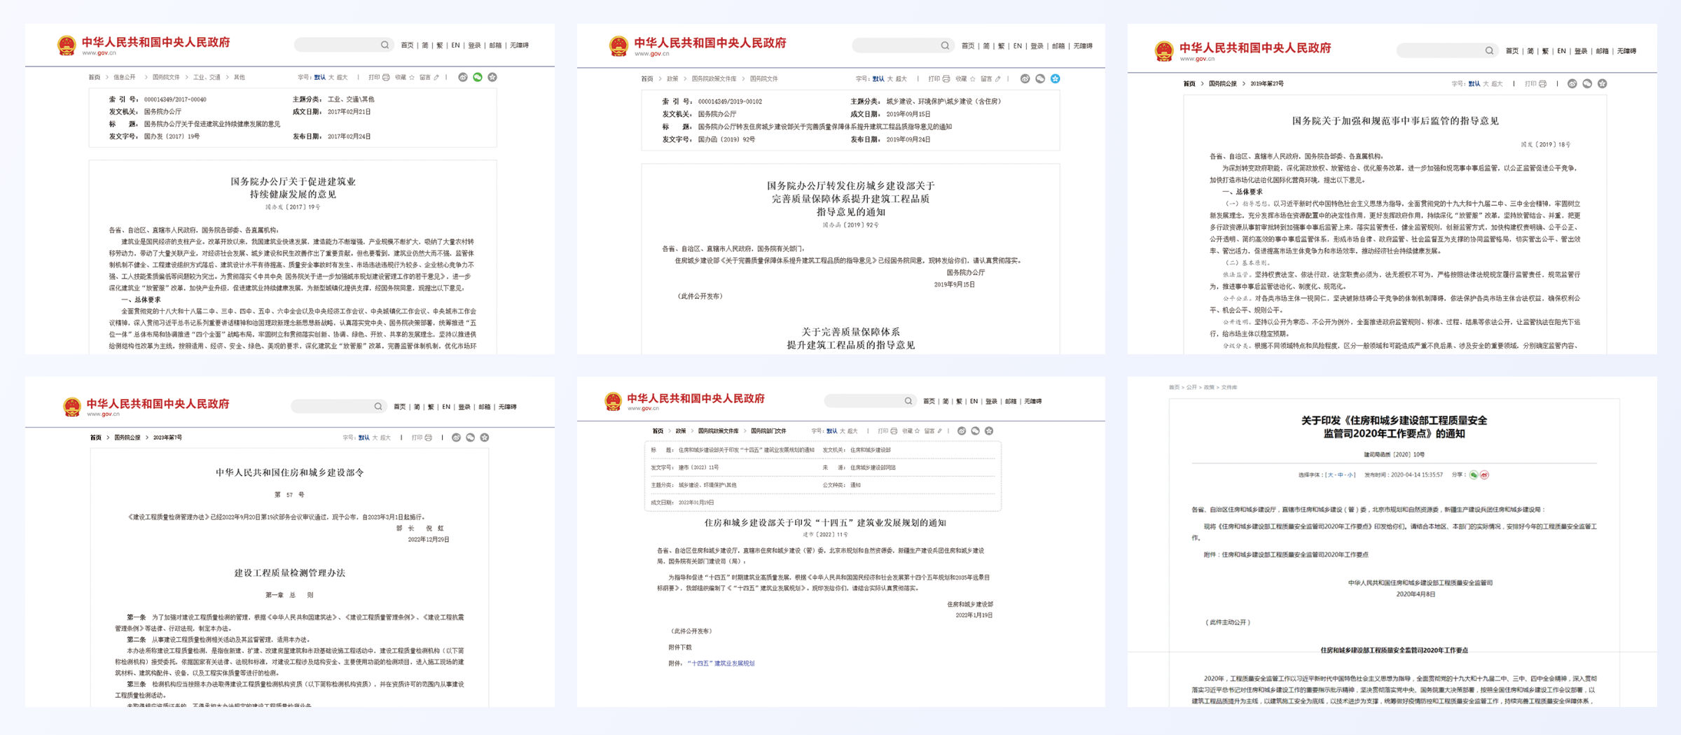Click 文件库 breadcrumb on 2020年工作要点 page

[x=1229, y=387]
